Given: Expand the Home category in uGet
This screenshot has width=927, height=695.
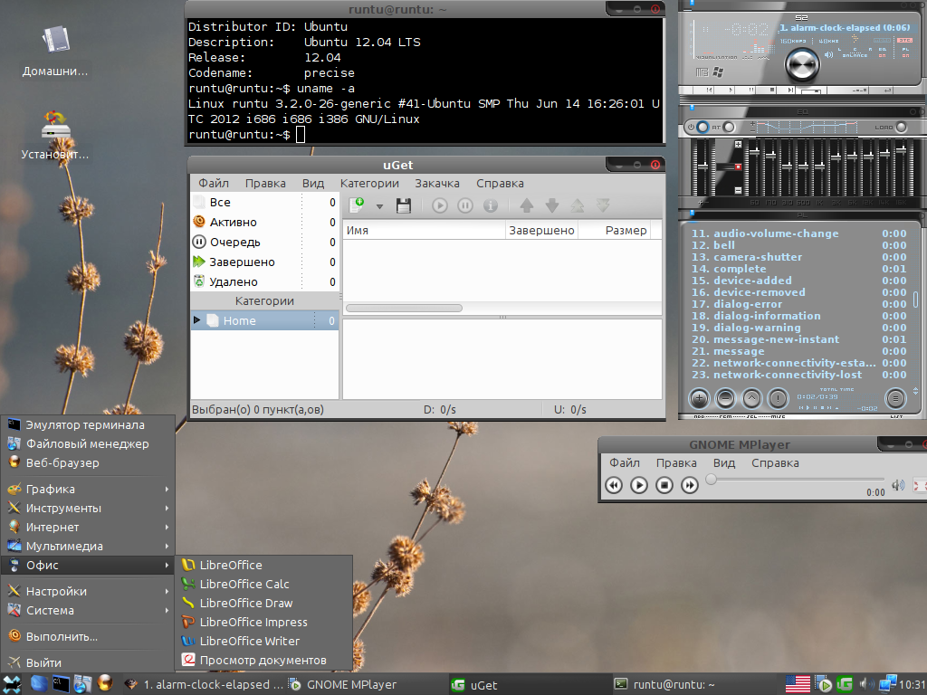Looking at the screenshot, I should (196, 320).
